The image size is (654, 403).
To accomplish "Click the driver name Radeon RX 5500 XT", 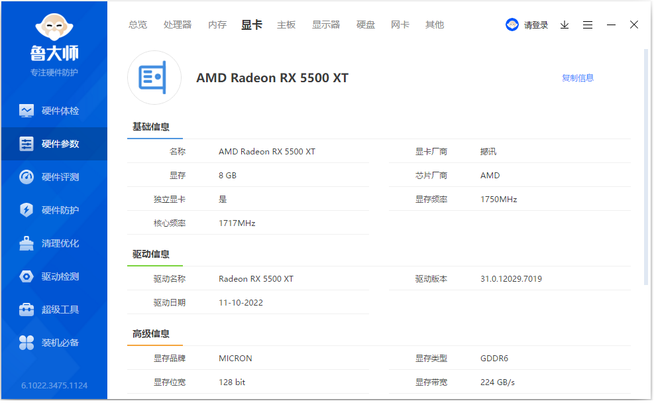I will 256,279.
